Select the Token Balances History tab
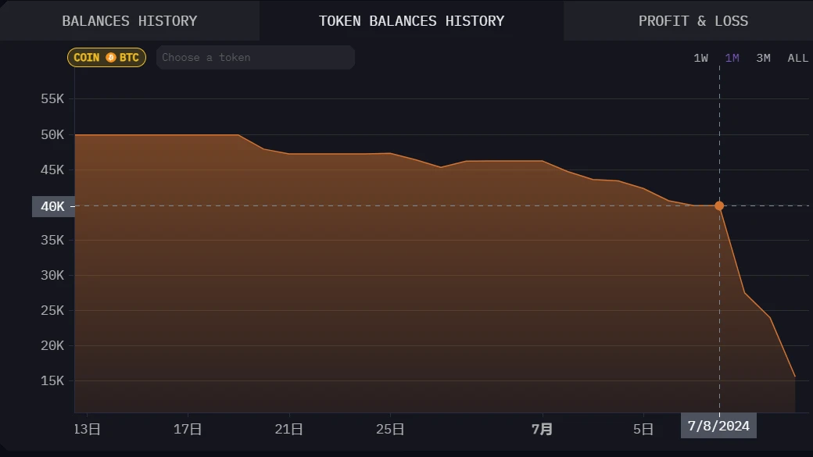The height and width of the screenshot is (457, 813). pyautogui.click(x=411, y=21)
